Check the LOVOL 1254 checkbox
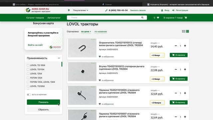The width and height of the screenshot is (213, 120). click(x=28, y=74)
